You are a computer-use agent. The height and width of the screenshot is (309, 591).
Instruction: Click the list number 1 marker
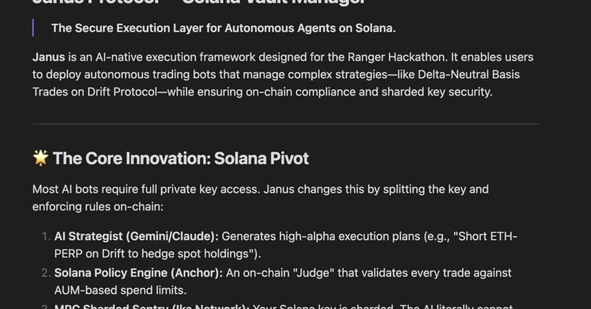click(x=46, y=237)
